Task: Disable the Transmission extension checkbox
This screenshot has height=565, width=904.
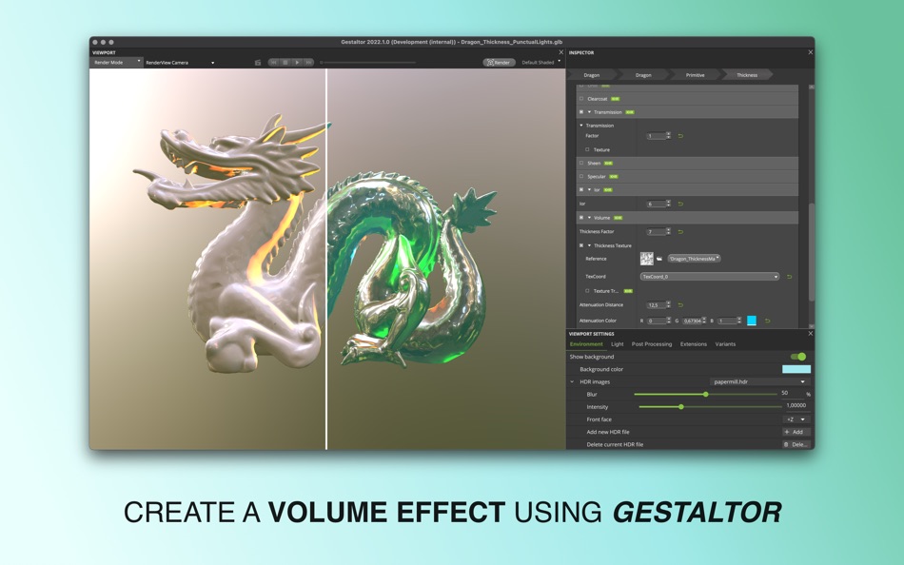Action: pyautogui.click(x=581, y=112)
